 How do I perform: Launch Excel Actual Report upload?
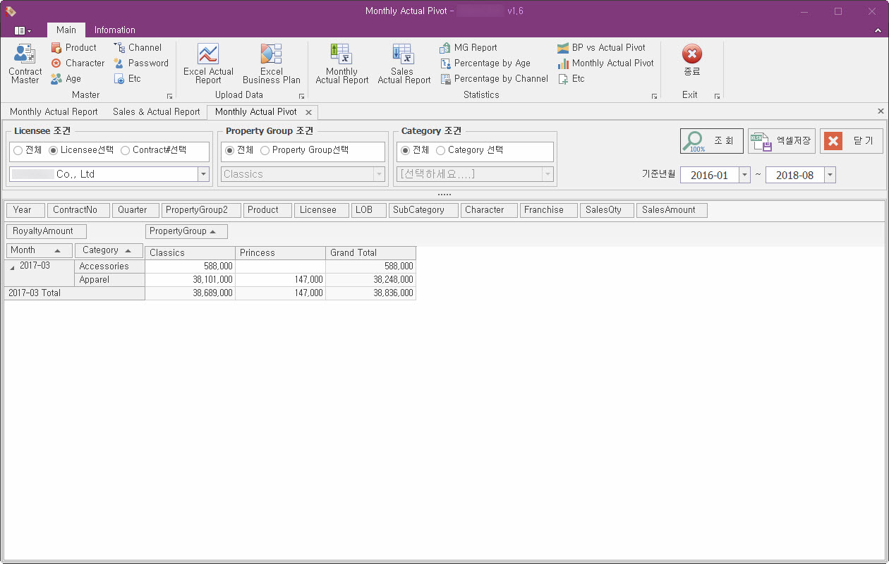pos(208,64)
